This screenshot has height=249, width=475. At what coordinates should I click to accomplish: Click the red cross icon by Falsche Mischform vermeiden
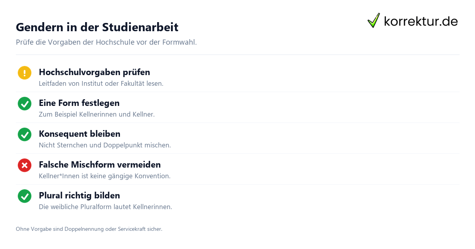tap(25, 165)
